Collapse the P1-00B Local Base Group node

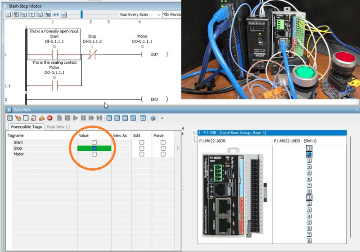pos(194,133)
